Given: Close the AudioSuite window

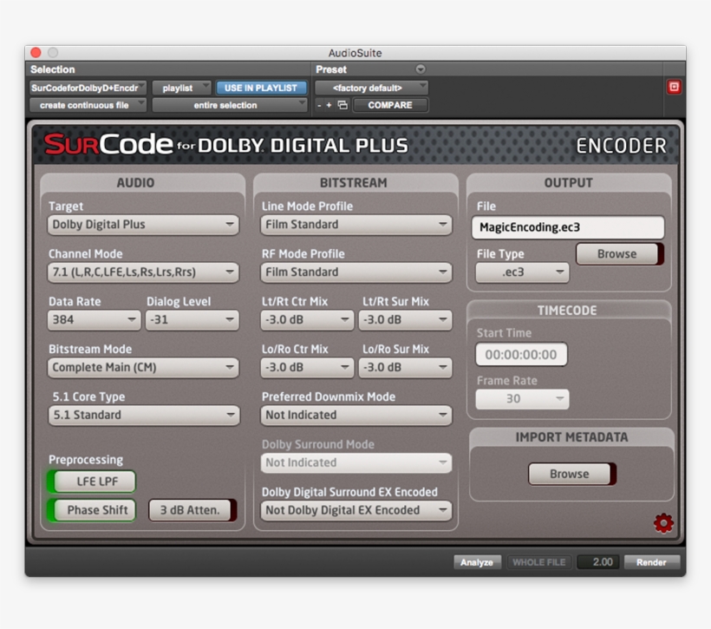Looking at the screenshot, I should [x=36, y=53].
